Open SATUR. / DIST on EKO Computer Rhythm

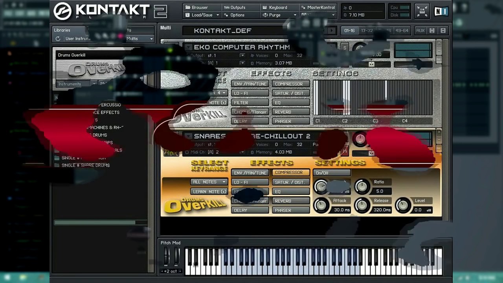[x=291, y=93]
